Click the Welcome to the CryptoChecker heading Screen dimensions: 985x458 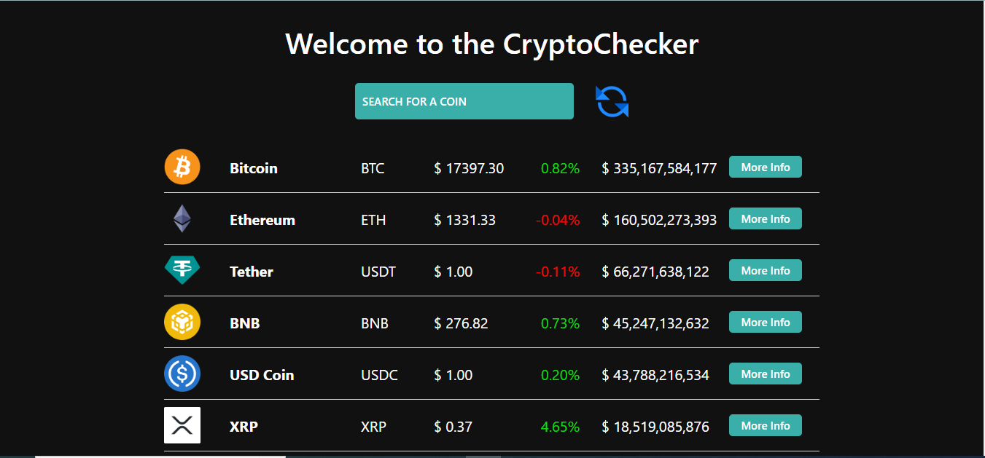(x=492, y=44)
